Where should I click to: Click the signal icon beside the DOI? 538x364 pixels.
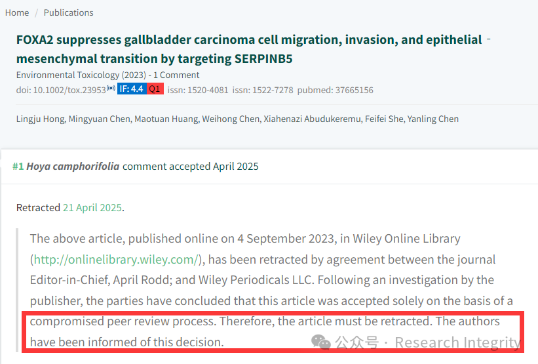point(111,88)
